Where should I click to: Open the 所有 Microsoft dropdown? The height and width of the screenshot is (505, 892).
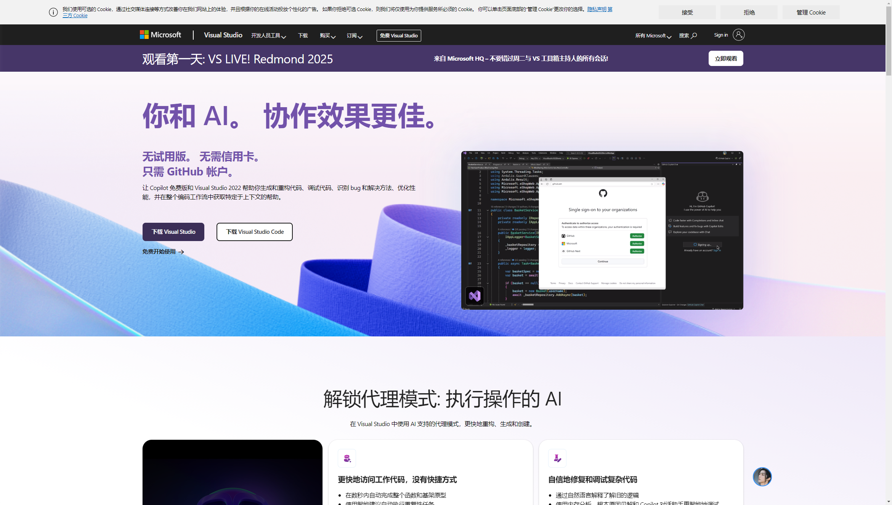tap(653, 35)
